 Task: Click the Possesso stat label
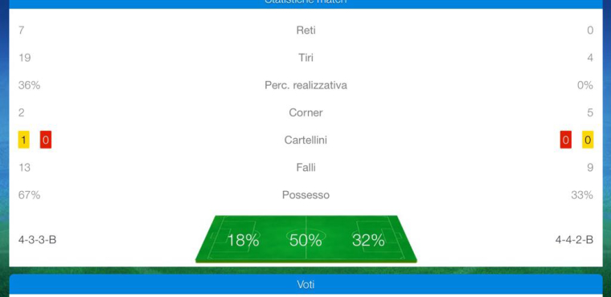point(305,195)
